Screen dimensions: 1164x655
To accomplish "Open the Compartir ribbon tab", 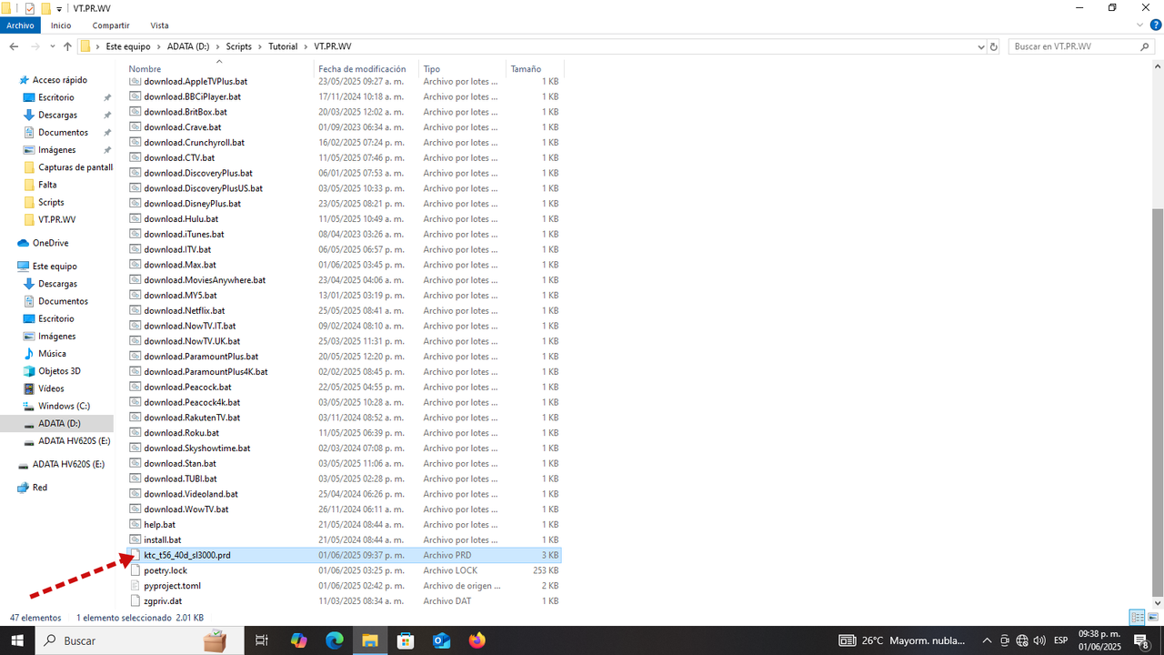I will (111, 25).
